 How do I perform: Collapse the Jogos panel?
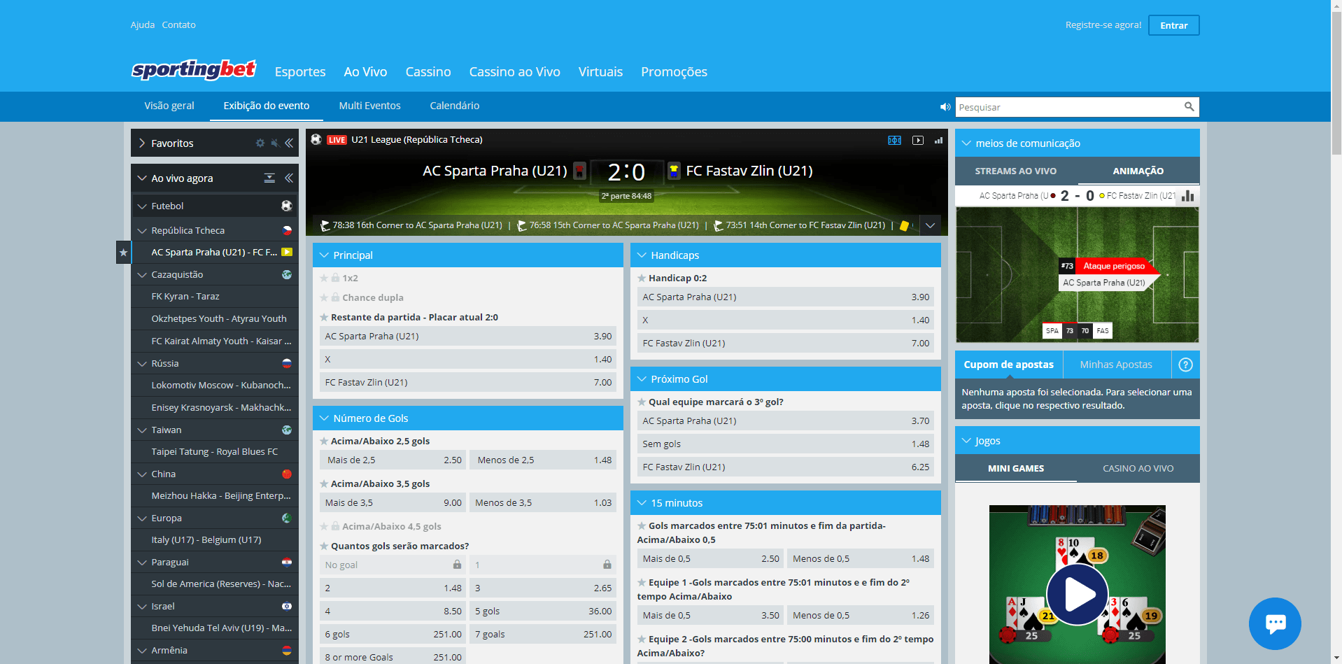tap(966, 441)
